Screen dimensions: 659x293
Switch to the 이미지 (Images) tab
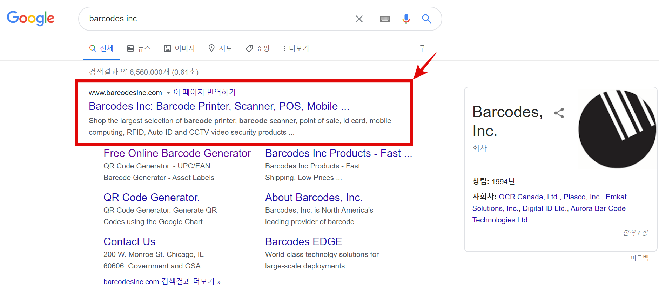[180, 48]
